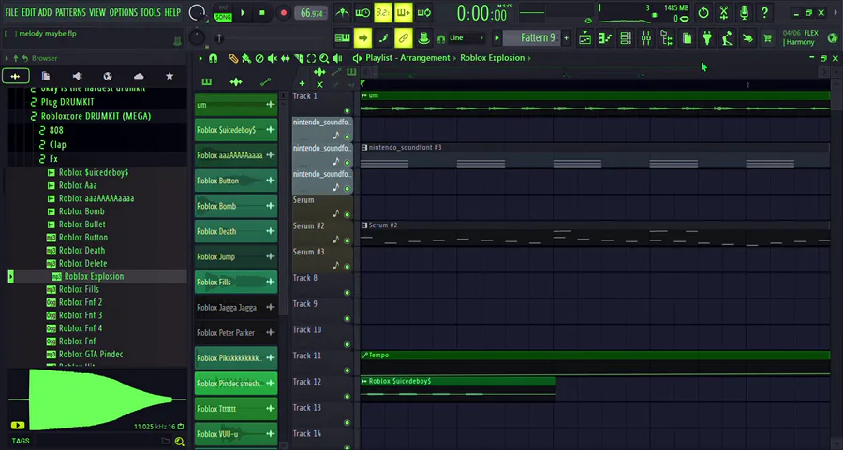843x450 pixels.
Task: Open the Browser options arrow
Action: [x=7, y=58]
